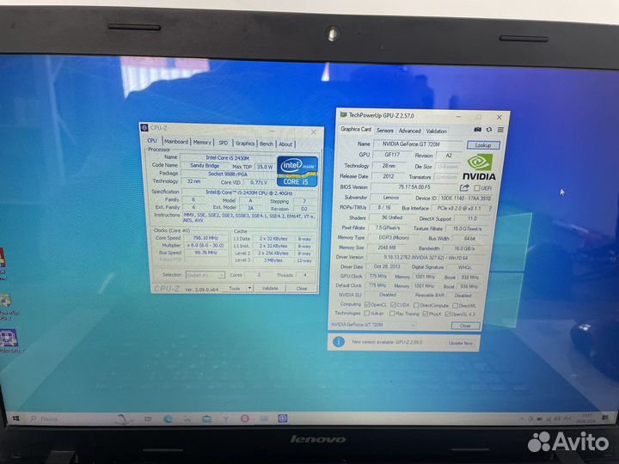Image resolution: width=619 pixels, height=464 pixels.
Task: Click the GPU-Z title bar app icon
Action: click(x=343, y=115)
